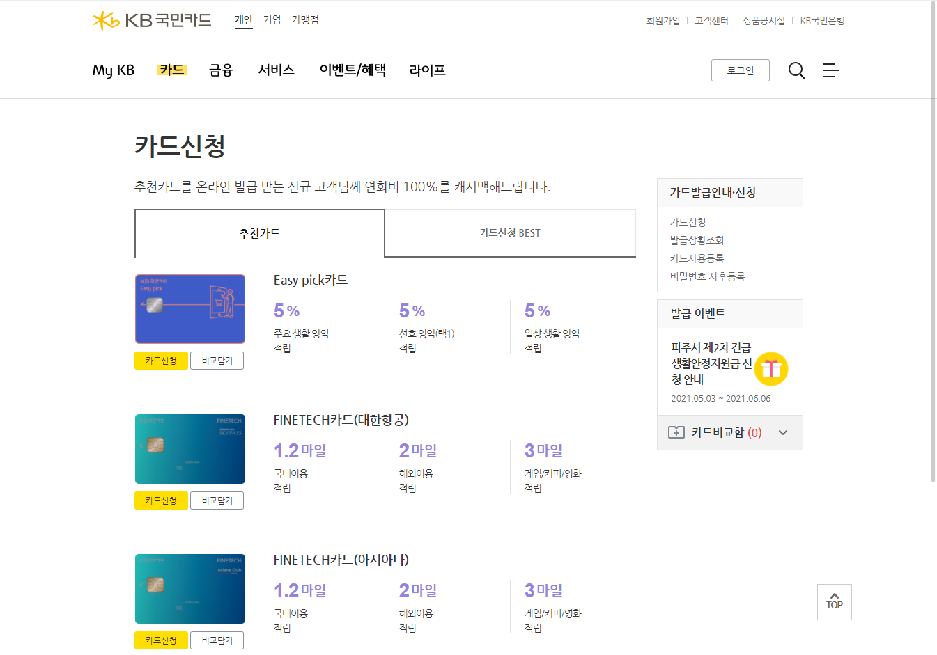The width and height of the screenshot is (937, 655).
Task: Select the 기업 site section
Action: coord(272,20)
